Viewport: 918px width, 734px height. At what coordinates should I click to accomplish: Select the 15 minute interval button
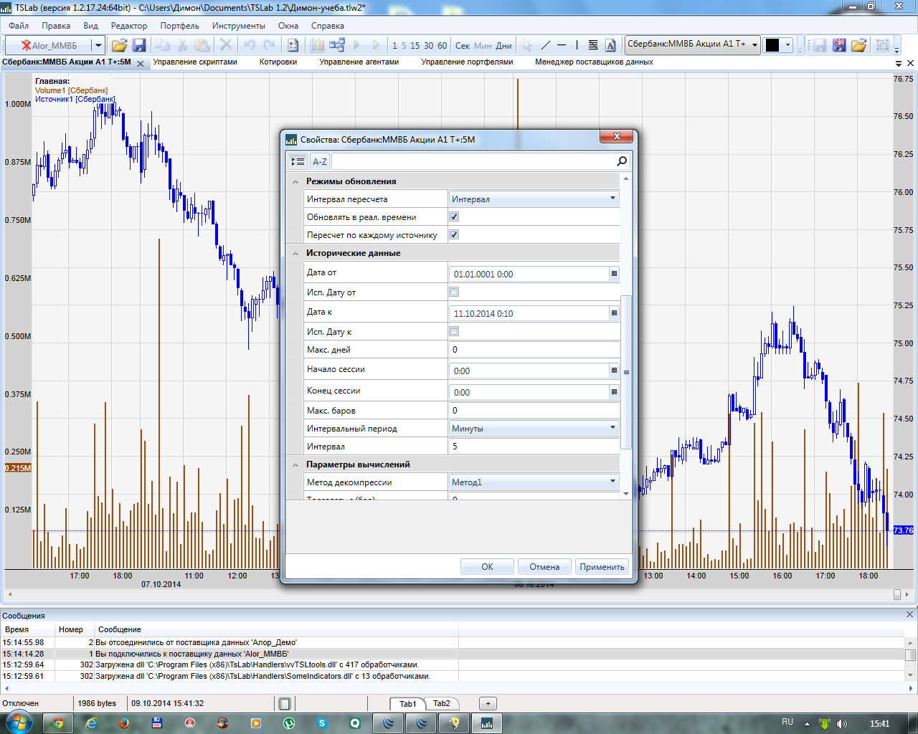pos(415,45)
